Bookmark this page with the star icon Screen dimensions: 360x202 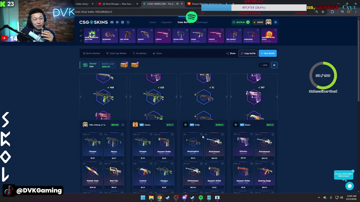tap(323, 12)
